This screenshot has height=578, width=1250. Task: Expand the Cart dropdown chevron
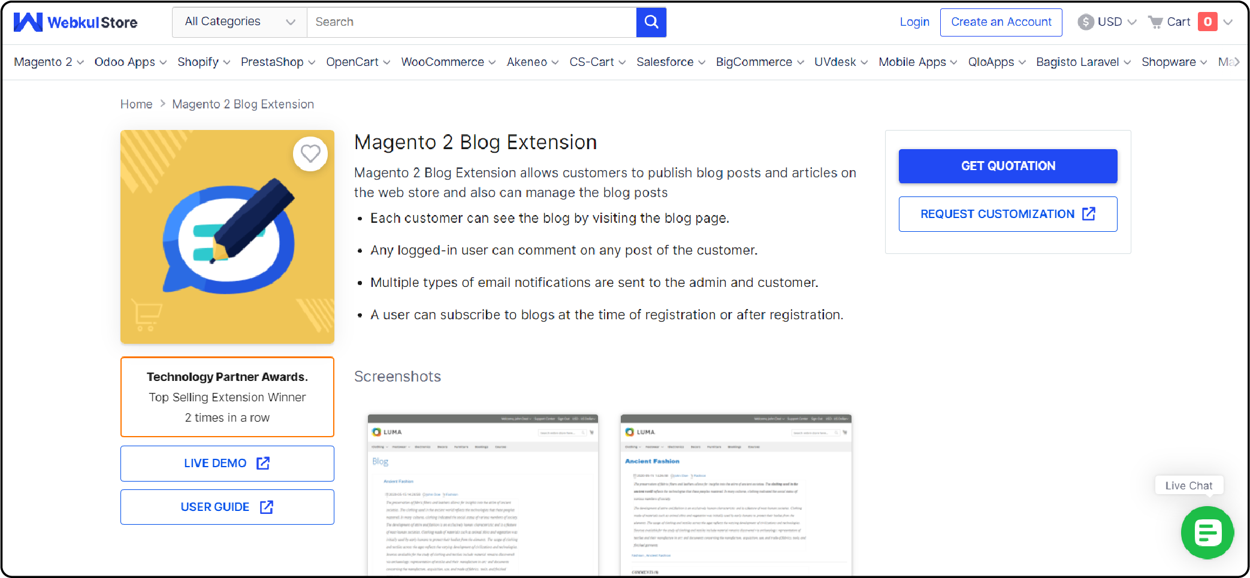click(x=1228, y=22)
